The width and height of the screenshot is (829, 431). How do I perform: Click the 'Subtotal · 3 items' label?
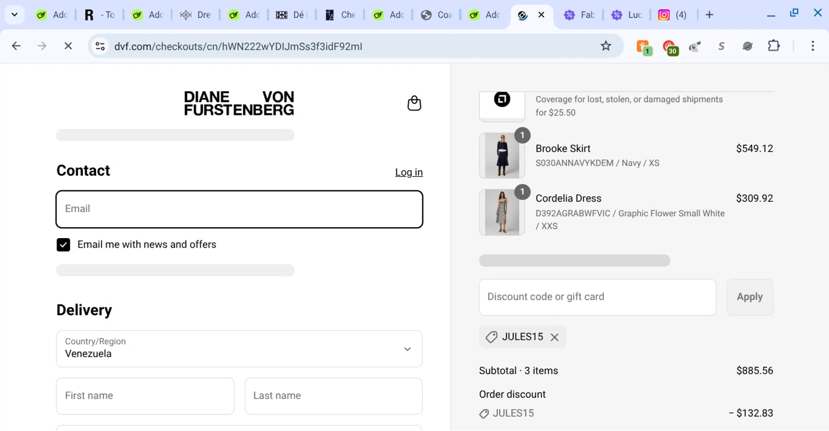tap(518, 371)
